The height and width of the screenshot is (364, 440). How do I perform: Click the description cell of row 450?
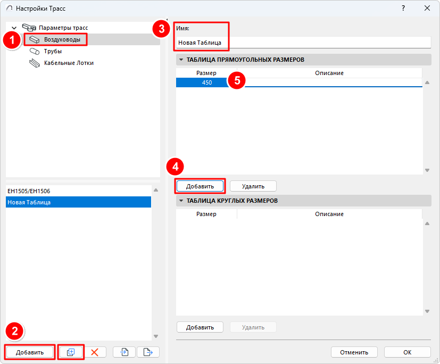(x=330, y=82)
